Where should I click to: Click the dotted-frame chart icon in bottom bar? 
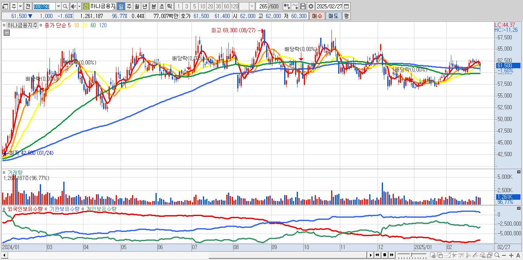447,255
